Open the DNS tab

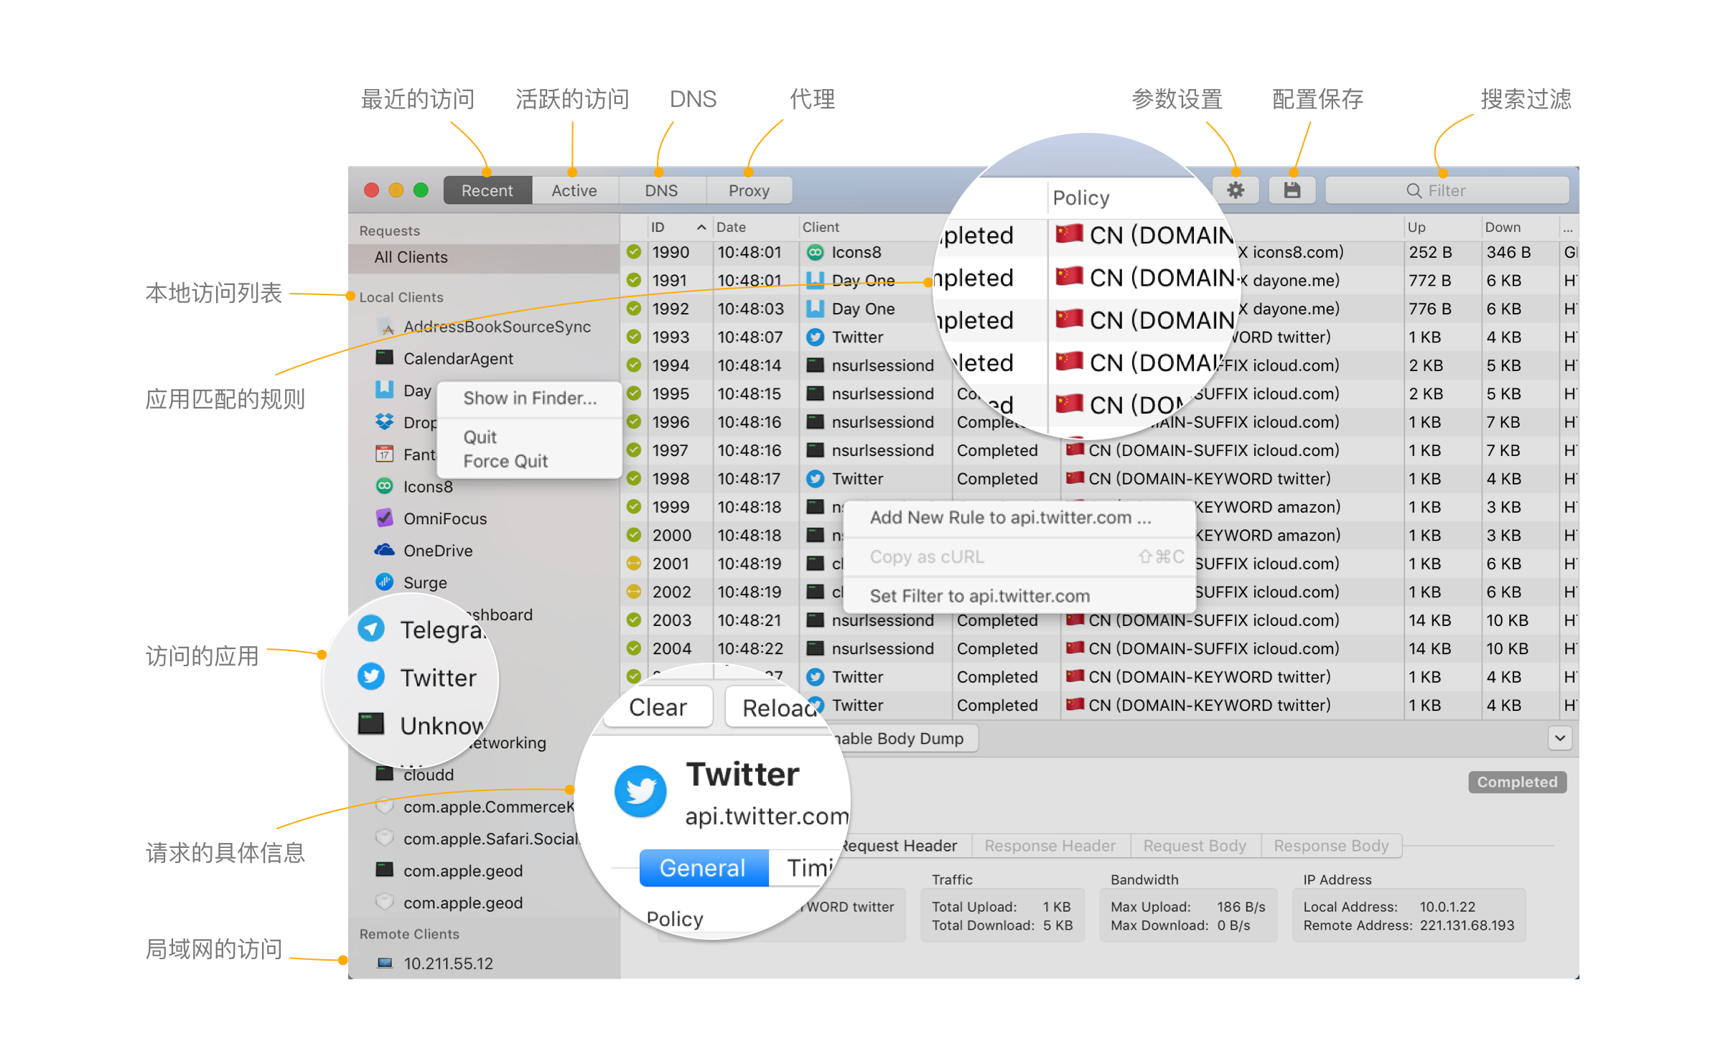(x=661, y=190)
